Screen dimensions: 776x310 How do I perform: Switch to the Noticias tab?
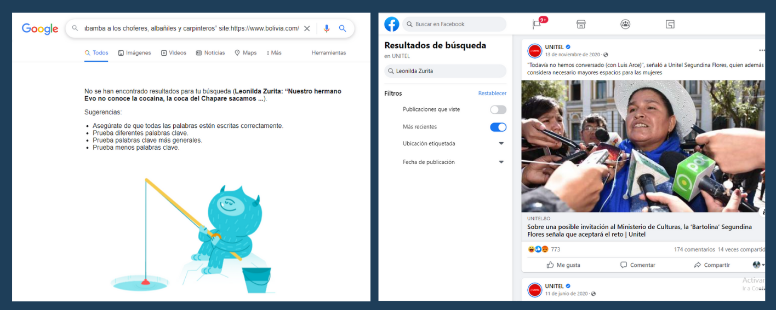click(210, 53)
